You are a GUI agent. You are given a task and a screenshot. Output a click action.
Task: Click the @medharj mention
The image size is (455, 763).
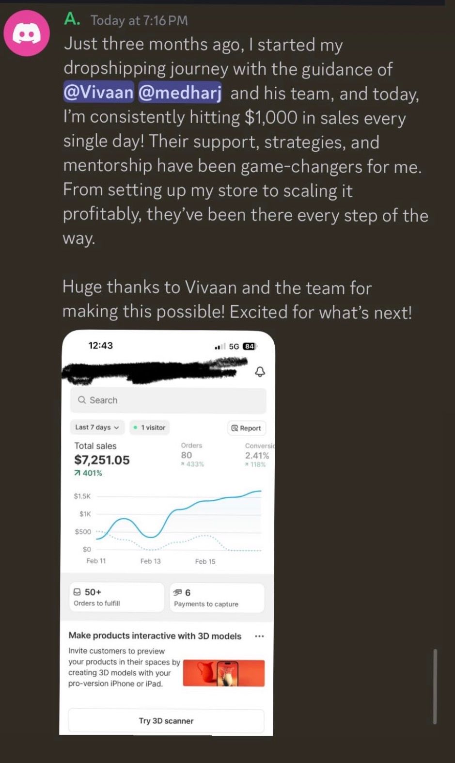180,92
